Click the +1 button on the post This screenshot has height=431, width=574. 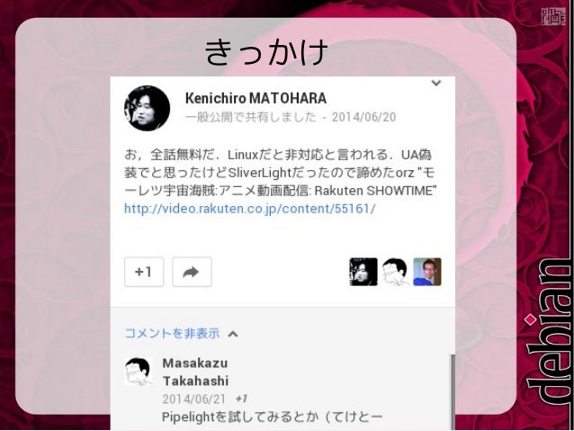(144, 272)
